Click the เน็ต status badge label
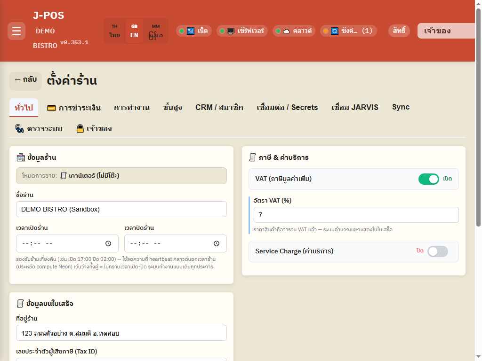Image resolution: width=482 pixels, height=361 pixels. pyautogui.click(x=202, y=31)
